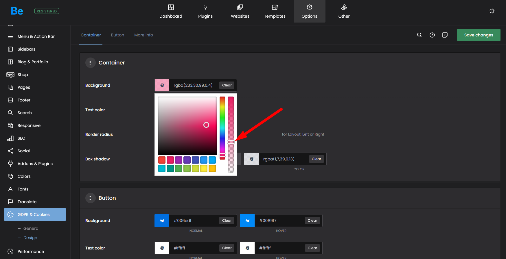The height and width of the screenshot is (259, 506).
Task: Open Responsive settings
Action: (x=35, y=125)
